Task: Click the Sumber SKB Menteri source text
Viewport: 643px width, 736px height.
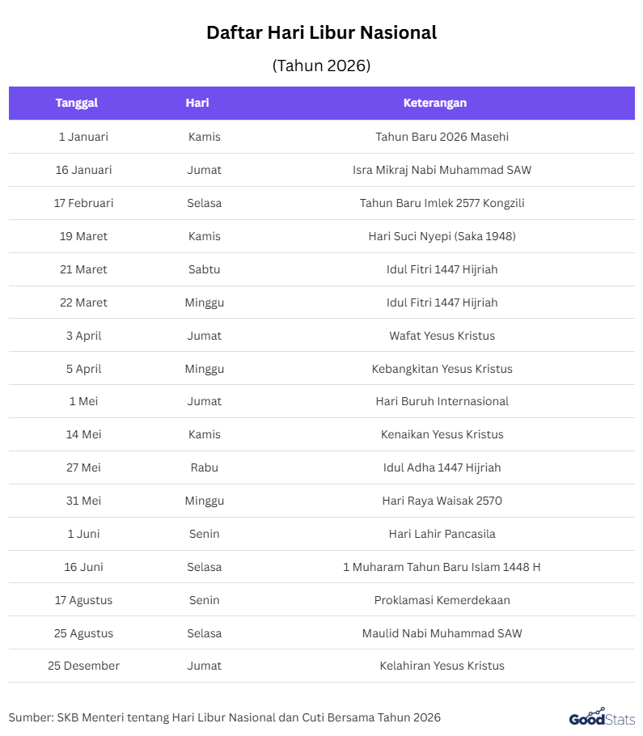Action: pyautogui.click(x=225, y=717)
